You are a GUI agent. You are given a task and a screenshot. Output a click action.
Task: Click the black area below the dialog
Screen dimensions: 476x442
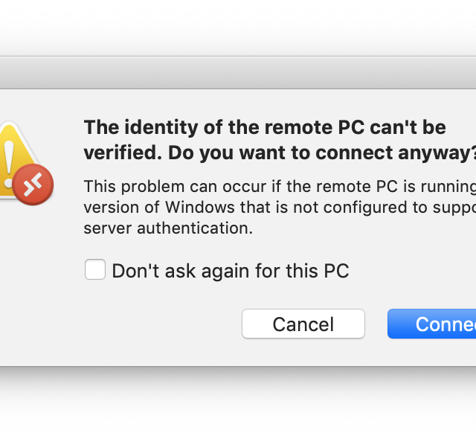[238, 406]
